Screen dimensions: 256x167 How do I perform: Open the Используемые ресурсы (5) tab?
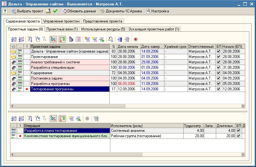(103, 29)
